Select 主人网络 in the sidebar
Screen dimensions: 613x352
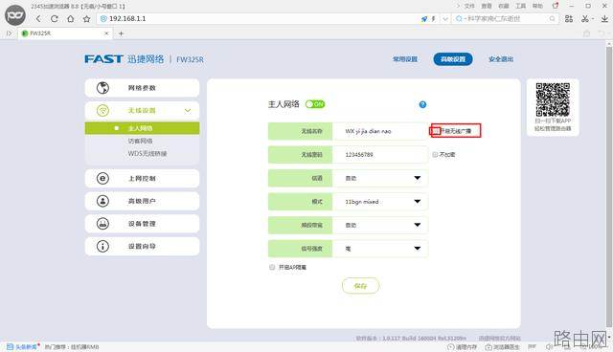tap(142, 128)
